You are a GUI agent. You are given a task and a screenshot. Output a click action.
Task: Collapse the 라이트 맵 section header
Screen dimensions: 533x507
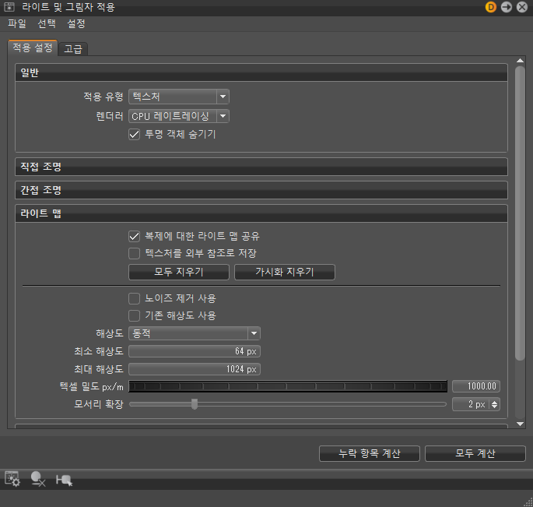tap(261, 213)
